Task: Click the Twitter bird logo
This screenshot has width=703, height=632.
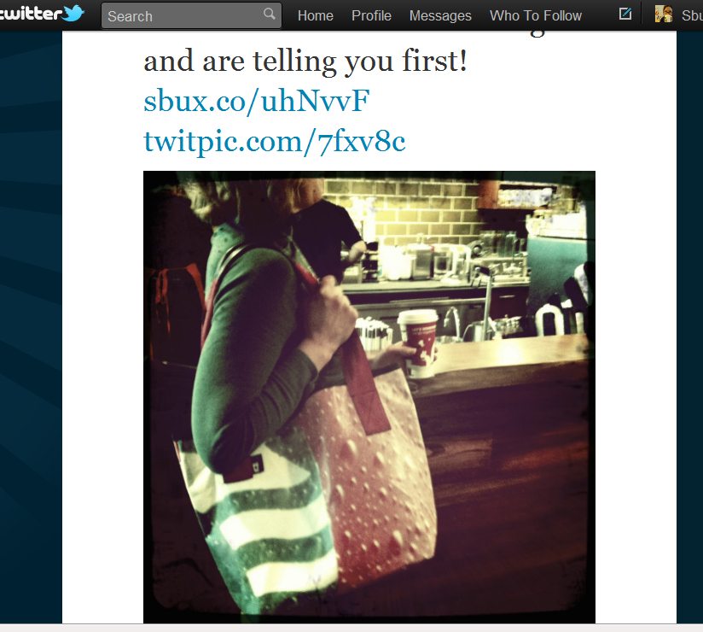Action: coord(73,13)
